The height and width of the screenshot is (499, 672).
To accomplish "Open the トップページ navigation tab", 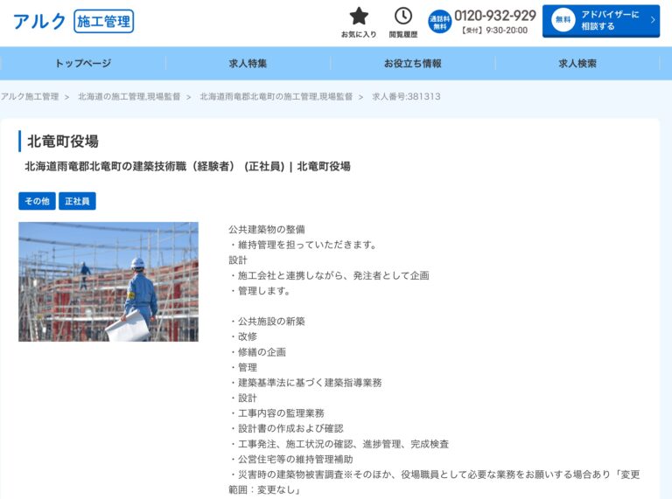I will [83, 64].
